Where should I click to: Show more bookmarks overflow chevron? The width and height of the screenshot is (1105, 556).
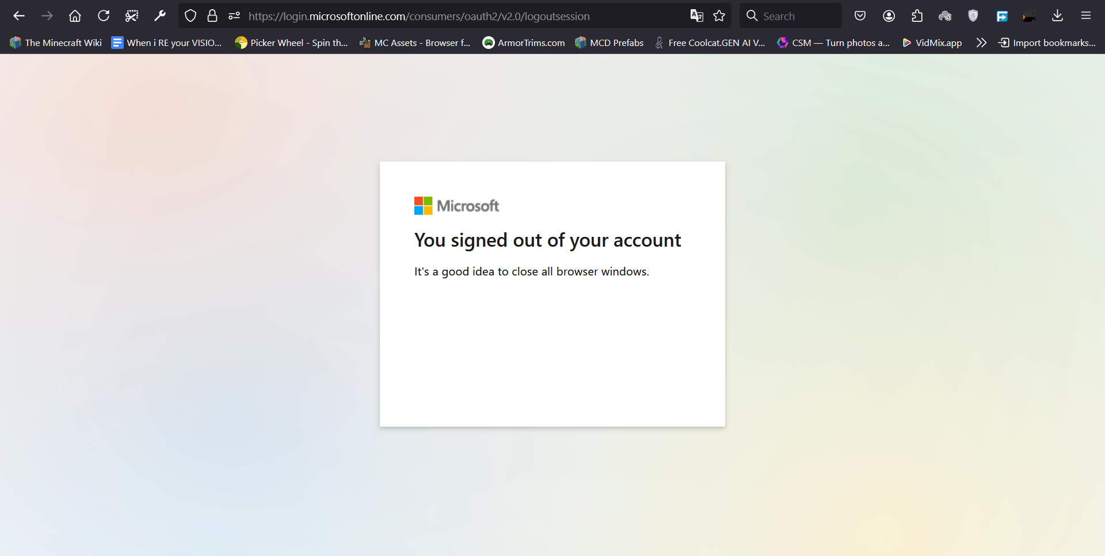coord(982,43)
